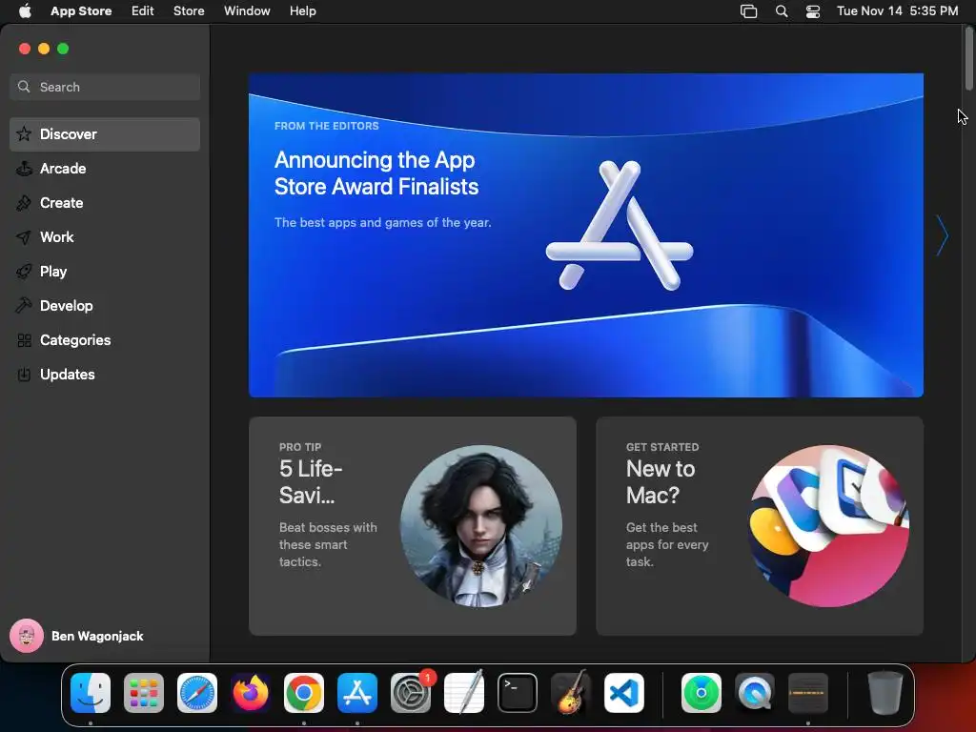
Task: Click 'Beat bosses with these smart tactics' text
Action: [x=328, y=544]
